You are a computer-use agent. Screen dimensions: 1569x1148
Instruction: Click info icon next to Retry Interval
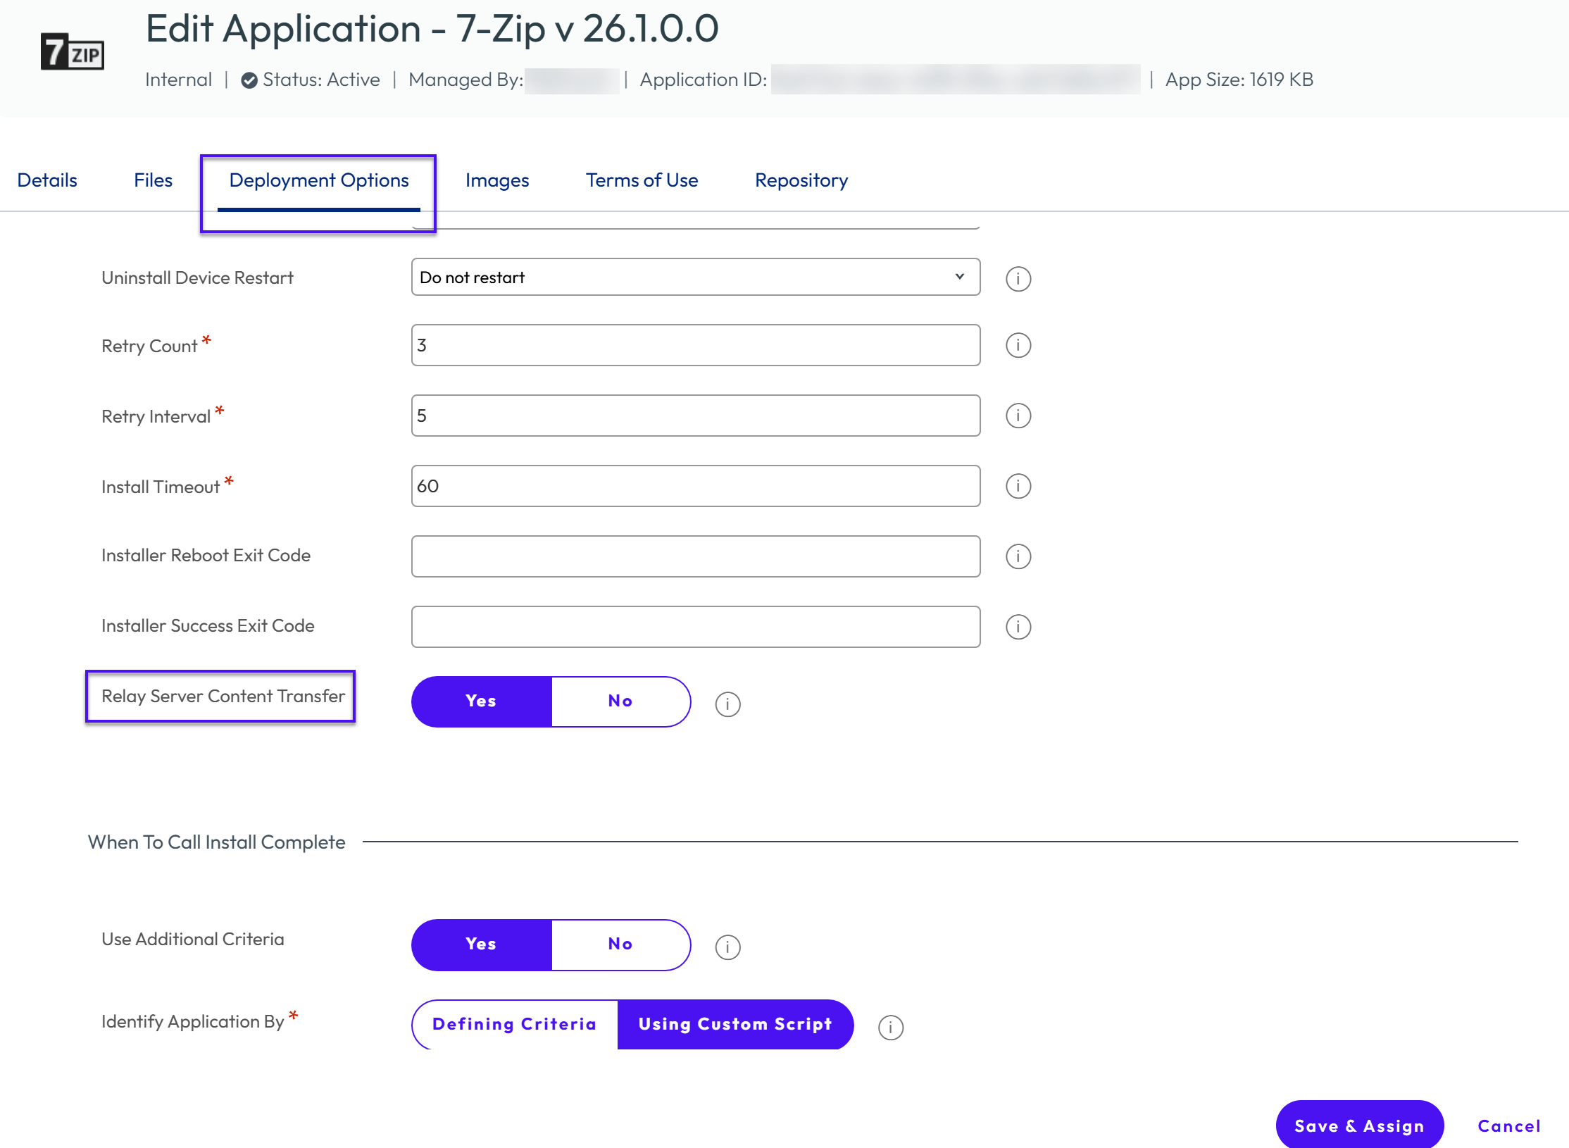1018,416
